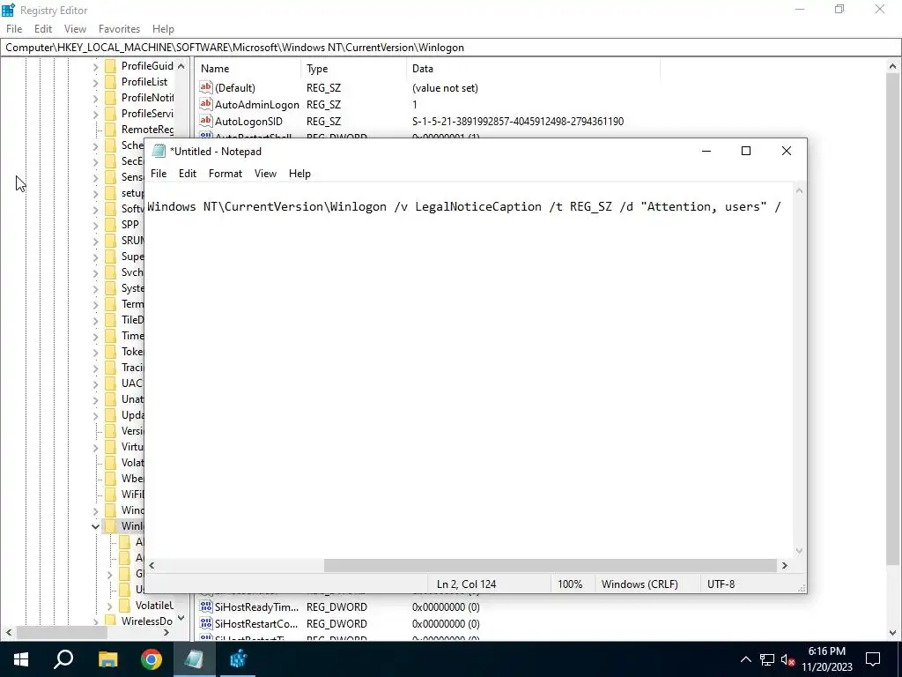Click the AutoAdminLogon string value icon
This screenshot has width=902, height=677.
[x=206, y=104]
